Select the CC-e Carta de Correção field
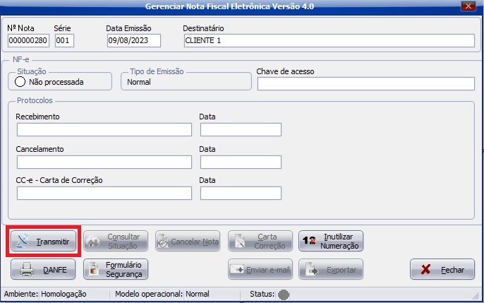The width and height of the screenshot is (484, 303). 104,194
